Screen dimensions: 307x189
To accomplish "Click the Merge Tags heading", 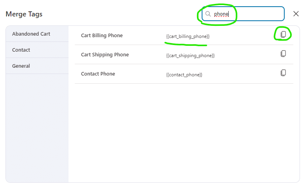I will 24,14.
